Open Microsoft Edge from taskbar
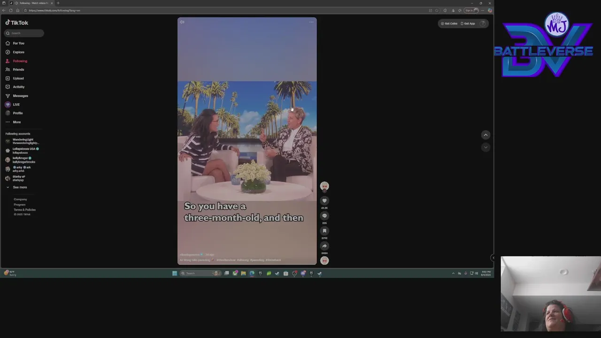Image resolution: width=601 pixels, height=338 pixels. (x=252, y=273)
